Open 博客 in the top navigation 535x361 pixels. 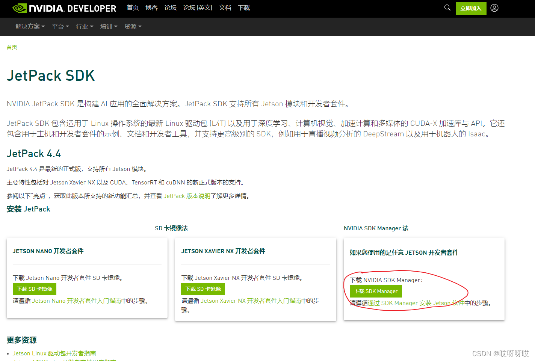tap(151, 8)
